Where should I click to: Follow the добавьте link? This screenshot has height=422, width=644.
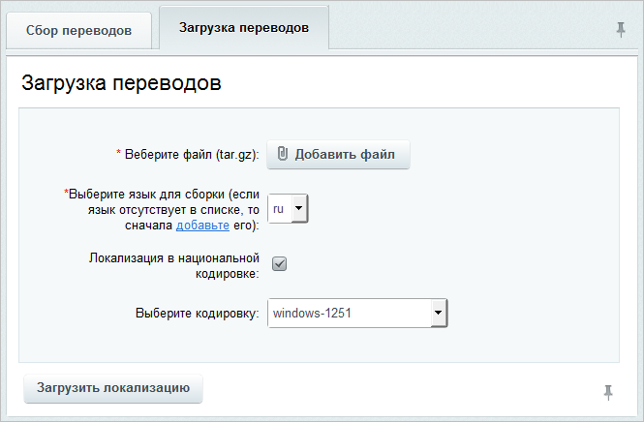(202, 226)
